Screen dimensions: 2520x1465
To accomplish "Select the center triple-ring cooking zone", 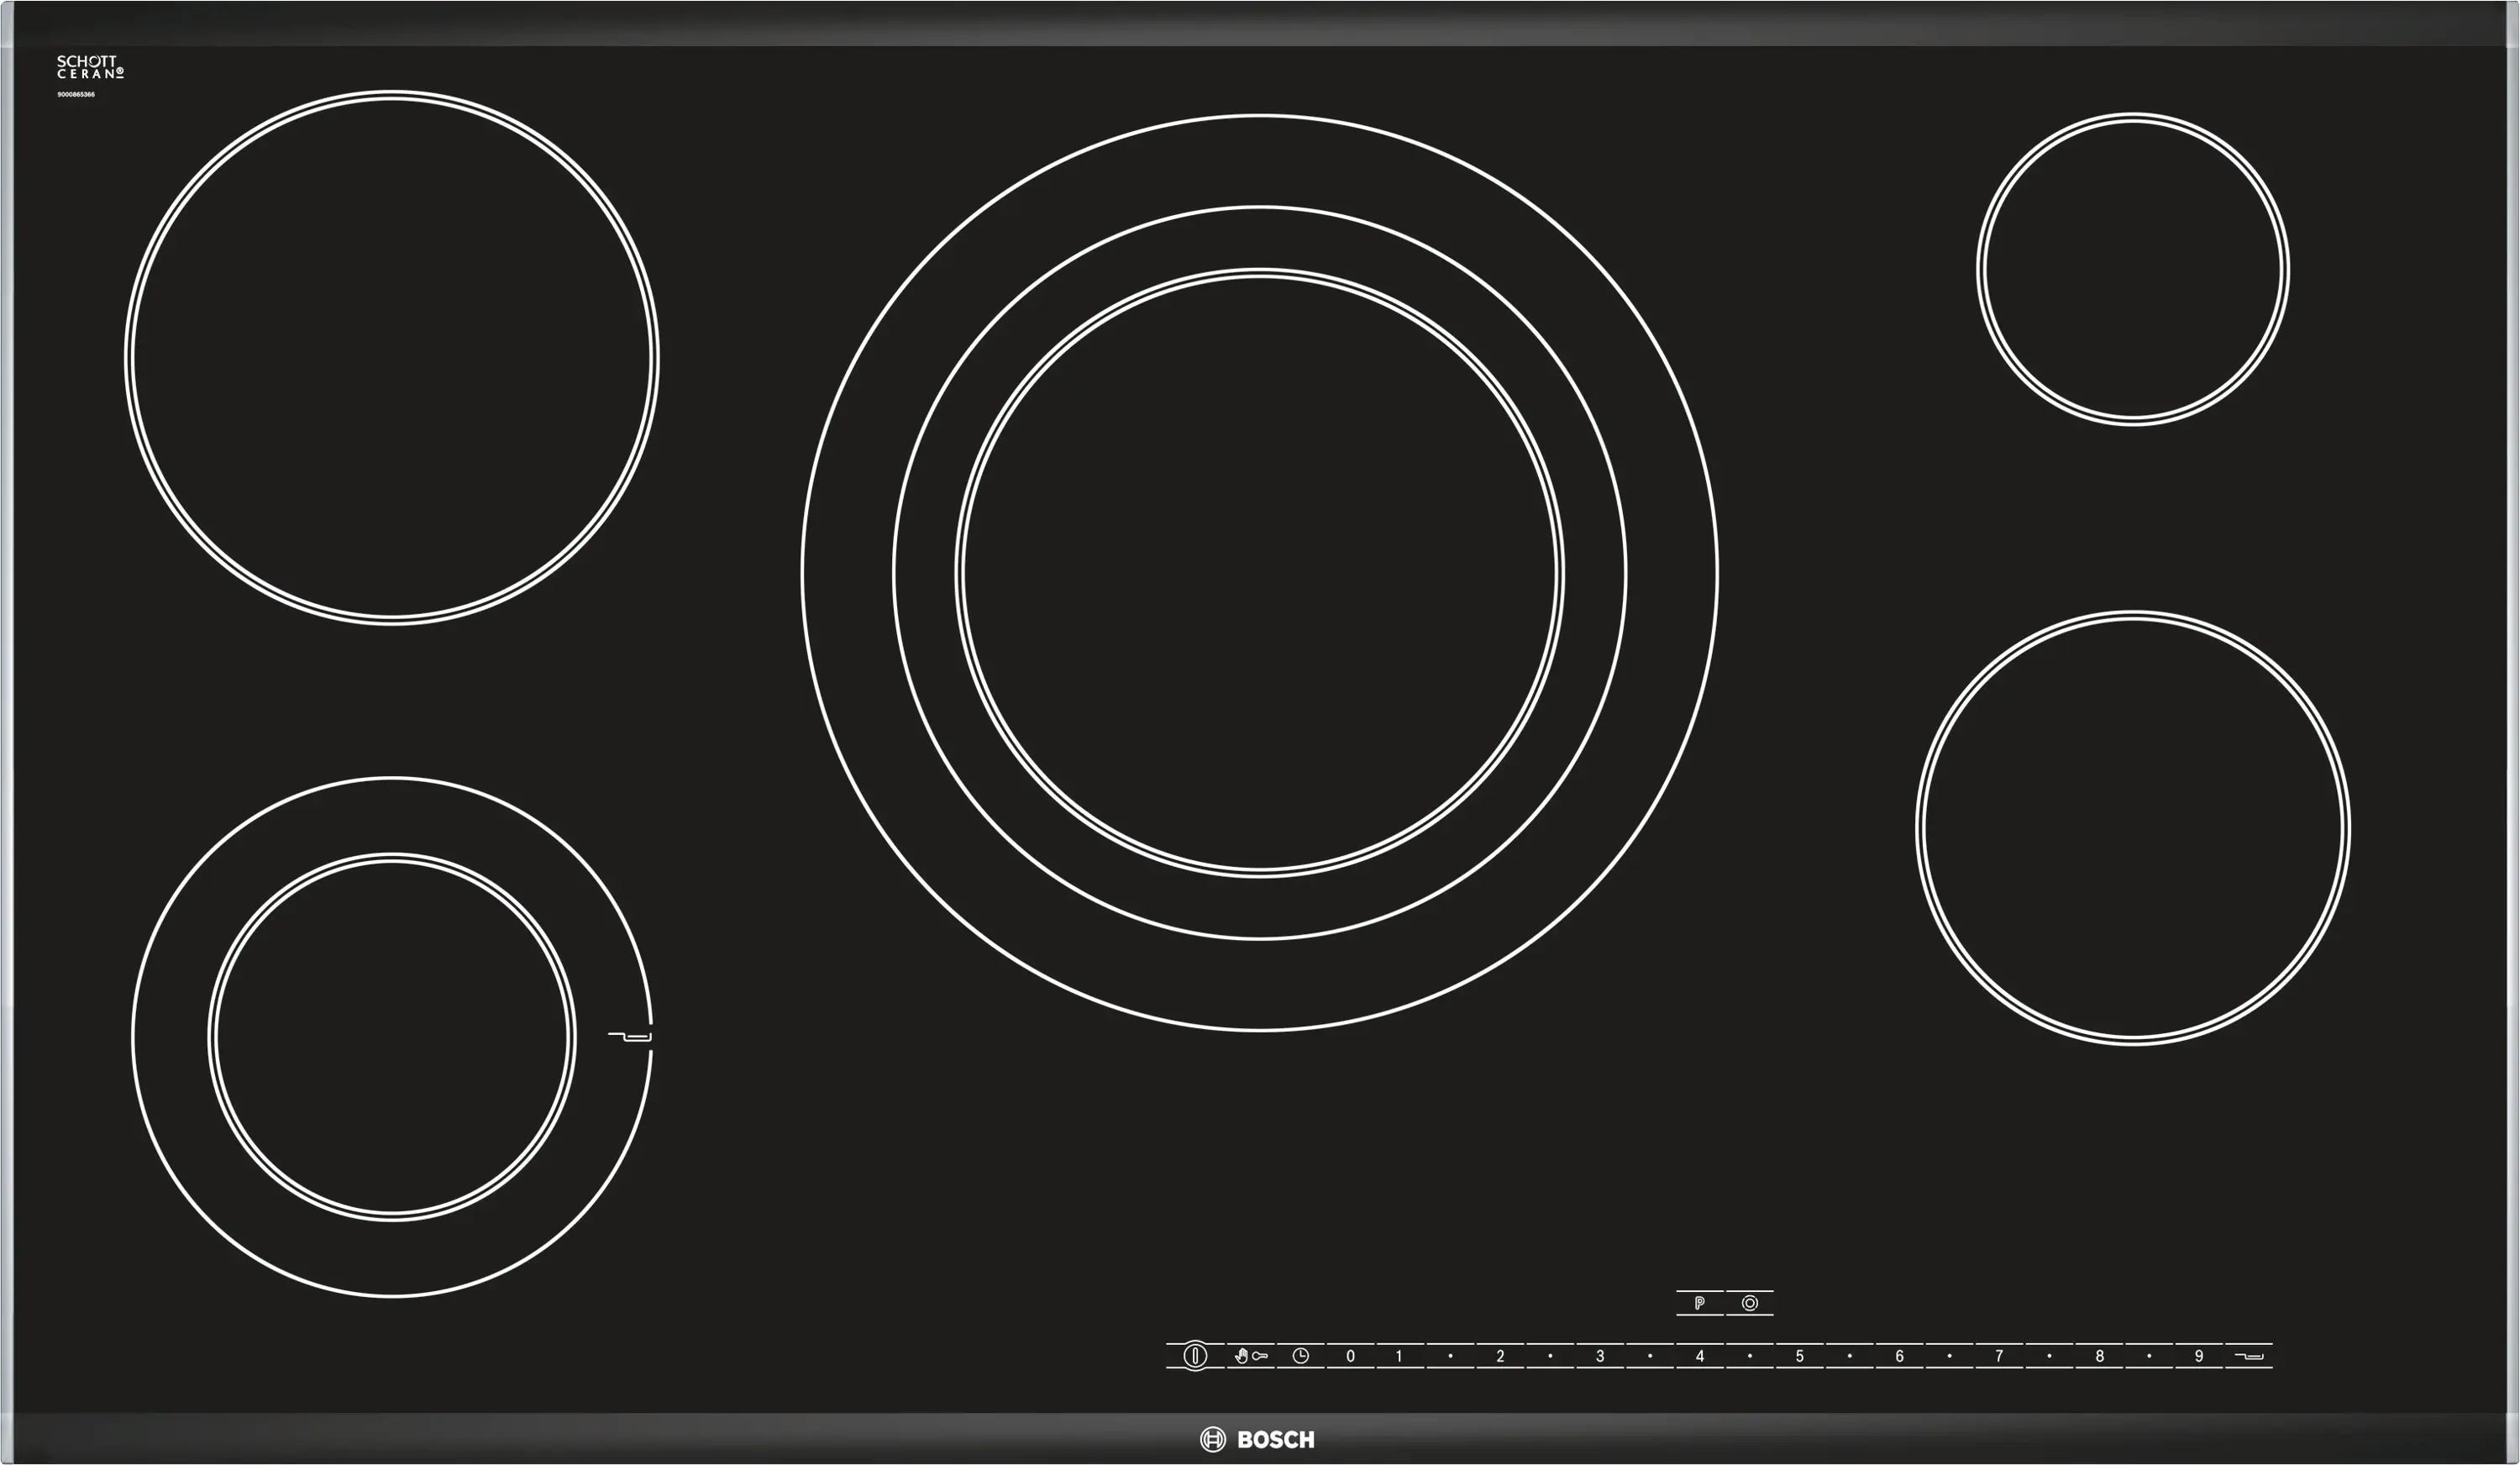I will point(1259,573).
